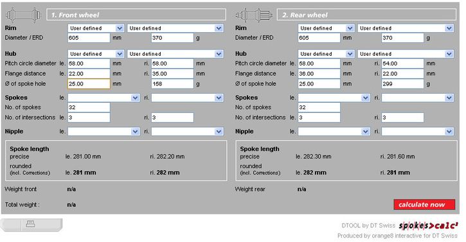466x242 pixels.
Task: Open rear wheel Rim model dropdown
Action: click(x=406, y=28)
